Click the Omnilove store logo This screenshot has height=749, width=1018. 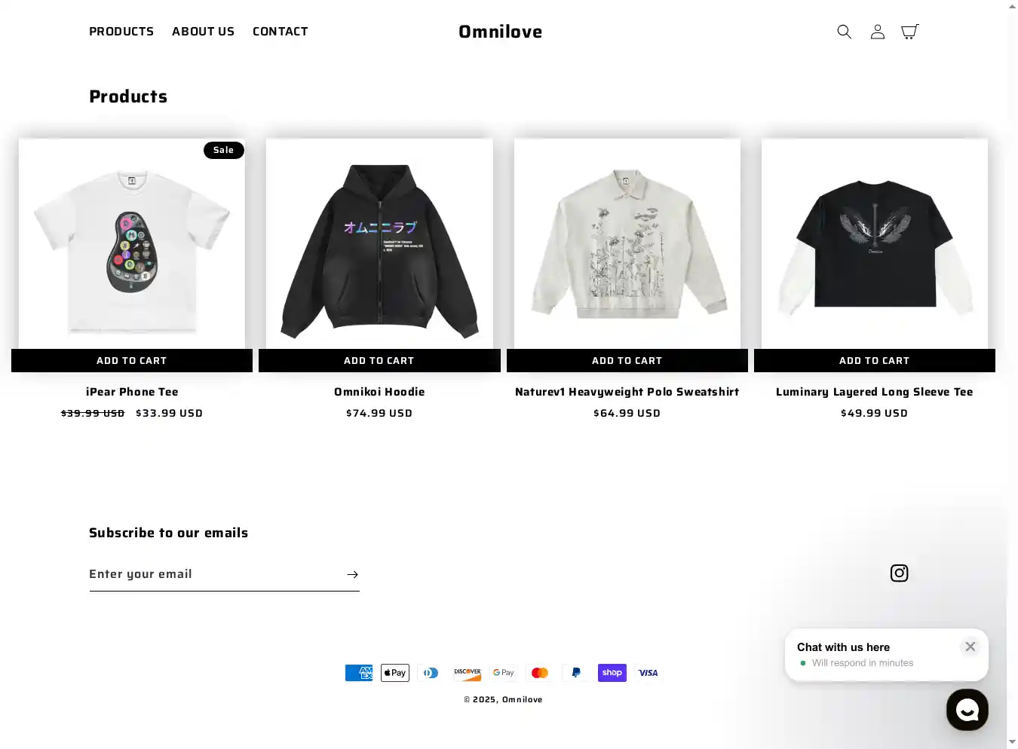click(501, 32)
